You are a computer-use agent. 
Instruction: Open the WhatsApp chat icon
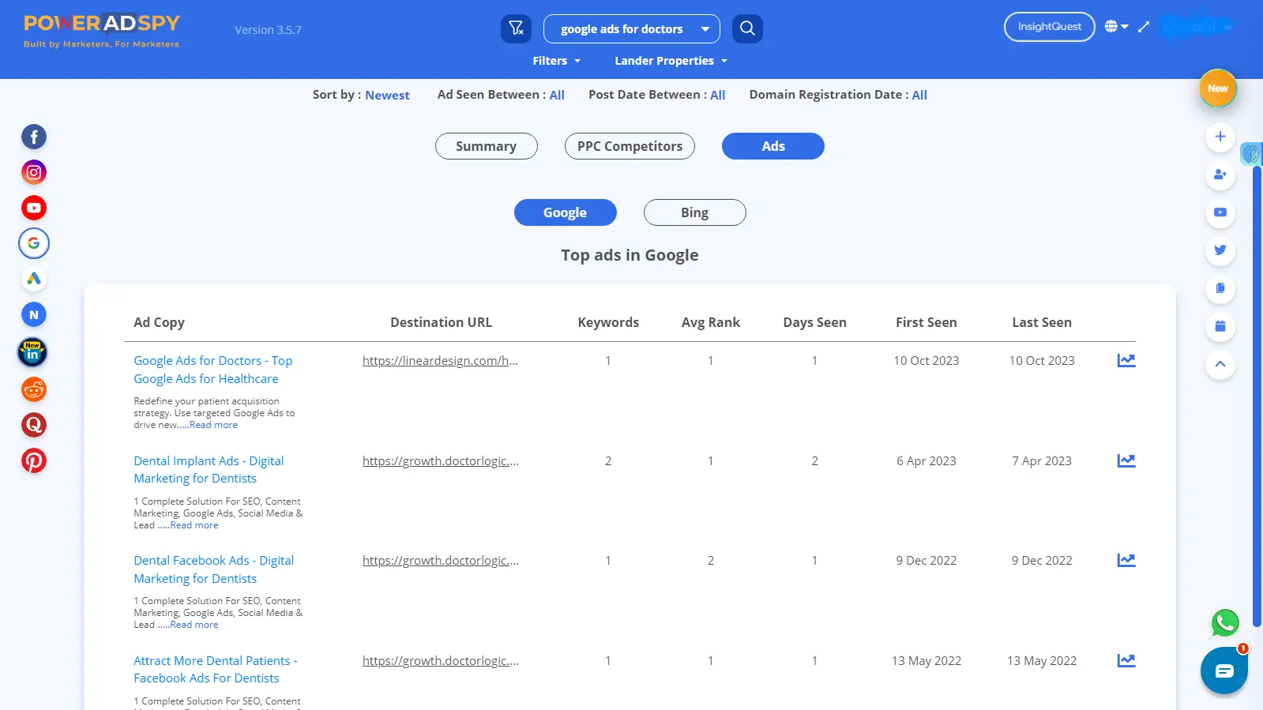click(x=1225, y=623)
